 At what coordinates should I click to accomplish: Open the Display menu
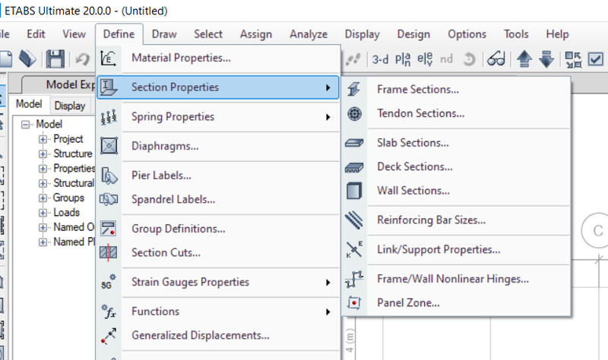(363, 34)
